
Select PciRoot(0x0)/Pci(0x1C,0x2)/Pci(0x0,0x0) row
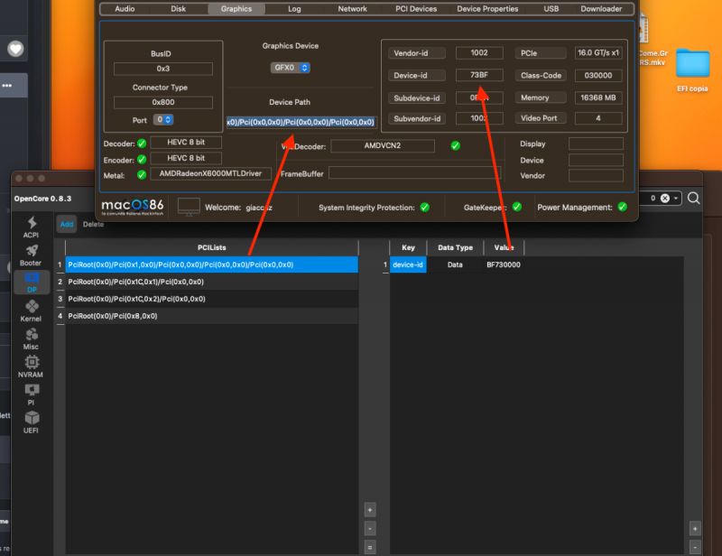(212, 299)
